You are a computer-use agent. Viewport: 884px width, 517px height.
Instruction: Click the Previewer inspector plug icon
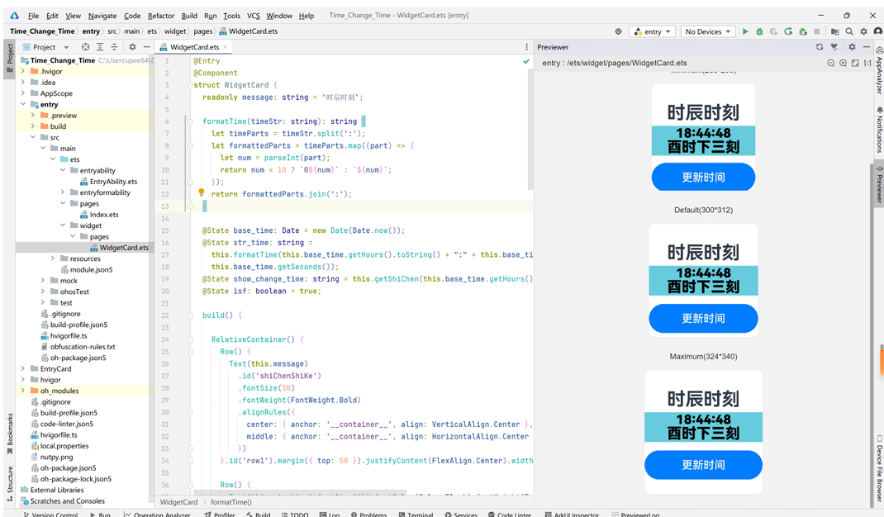coord(834,47)
